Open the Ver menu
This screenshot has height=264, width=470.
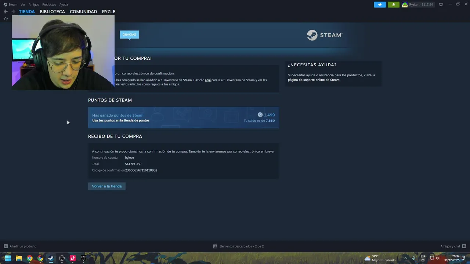23,4
